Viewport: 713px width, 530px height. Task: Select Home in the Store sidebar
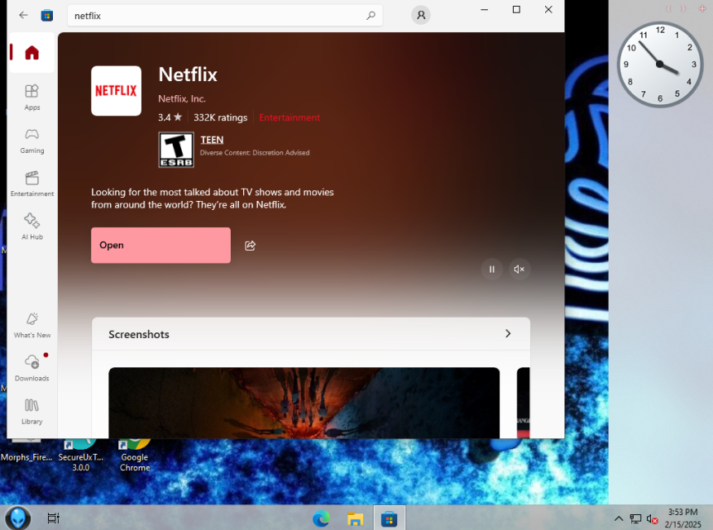click(31, 53)
